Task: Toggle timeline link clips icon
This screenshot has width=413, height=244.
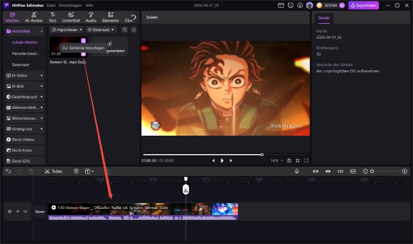Action: point(315,171)
